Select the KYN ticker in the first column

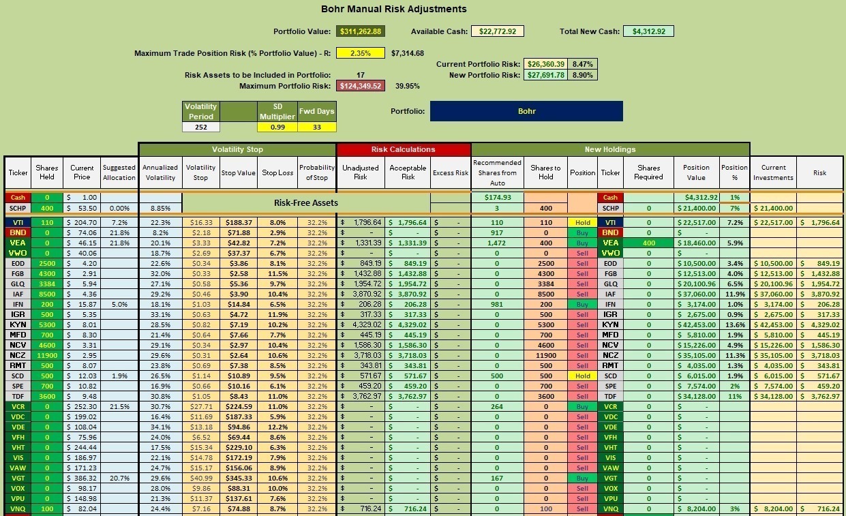[18, 324]
